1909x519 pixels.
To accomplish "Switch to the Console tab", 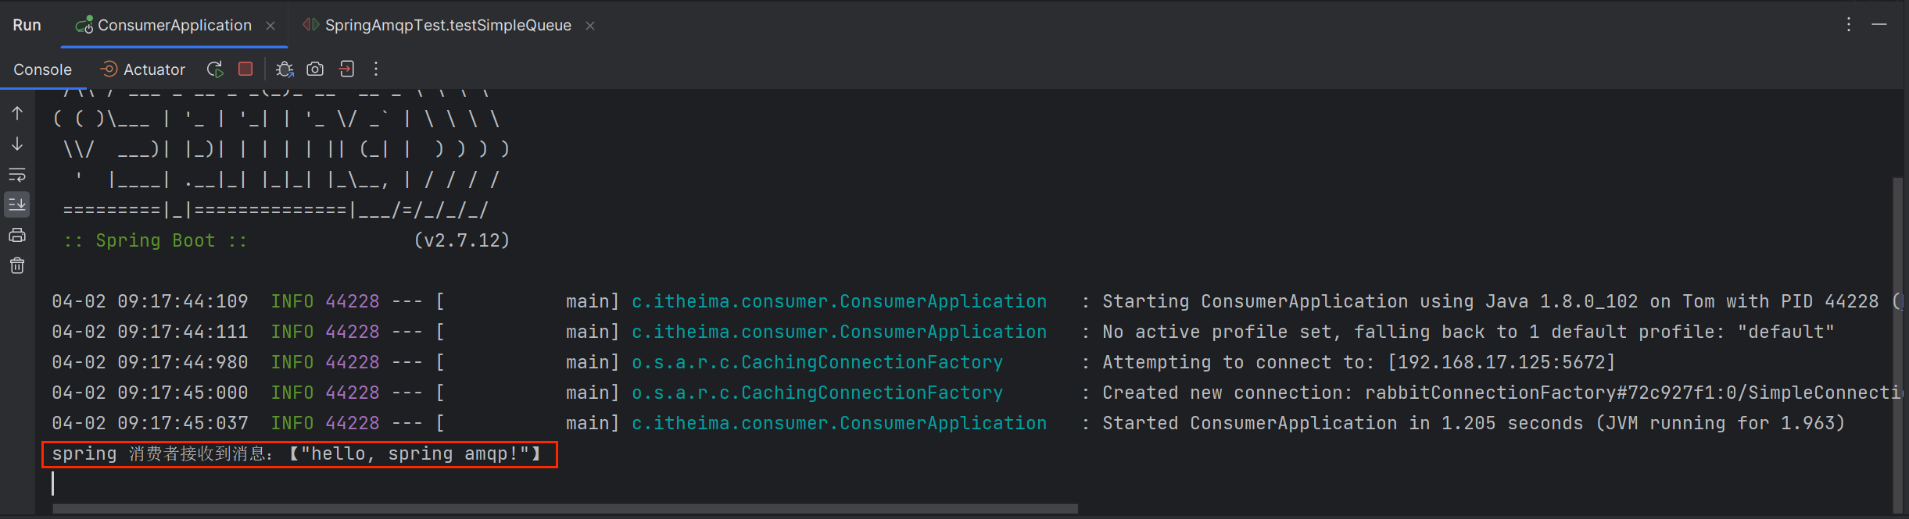I will 42,69.
